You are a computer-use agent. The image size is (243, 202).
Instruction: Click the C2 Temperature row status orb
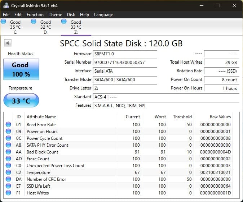pyautogui.click(x=8, y=172)
